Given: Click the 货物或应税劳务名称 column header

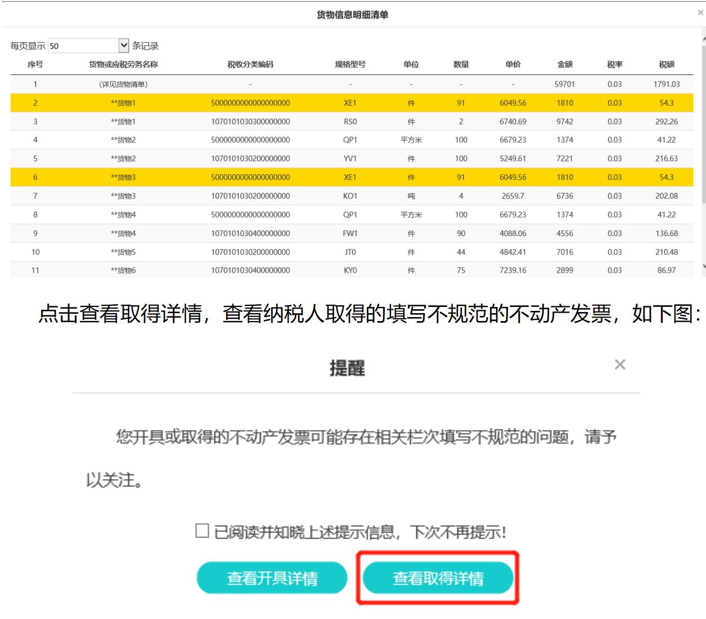Looking at the screenshot, I should [x=123, y=65].
